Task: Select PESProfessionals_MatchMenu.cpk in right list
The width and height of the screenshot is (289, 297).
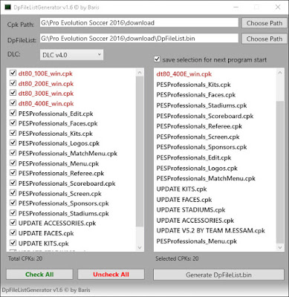Action: click(x=206, y=178)
